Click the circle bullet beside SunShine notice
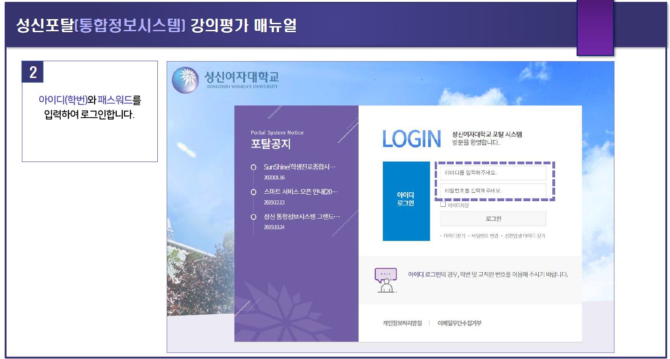The image size is (670, 359). 254,167
